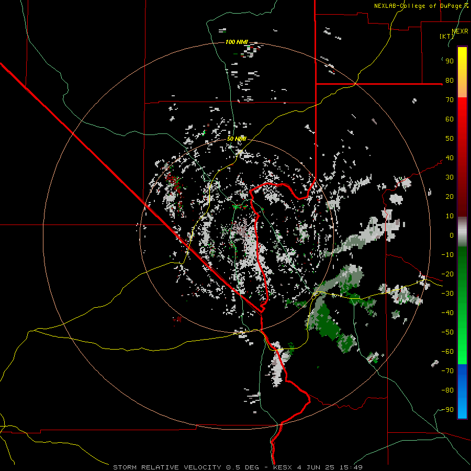Click the NEXR label above the color scale
The width and height of the screenshot is (471, 471).
[460, 31]
